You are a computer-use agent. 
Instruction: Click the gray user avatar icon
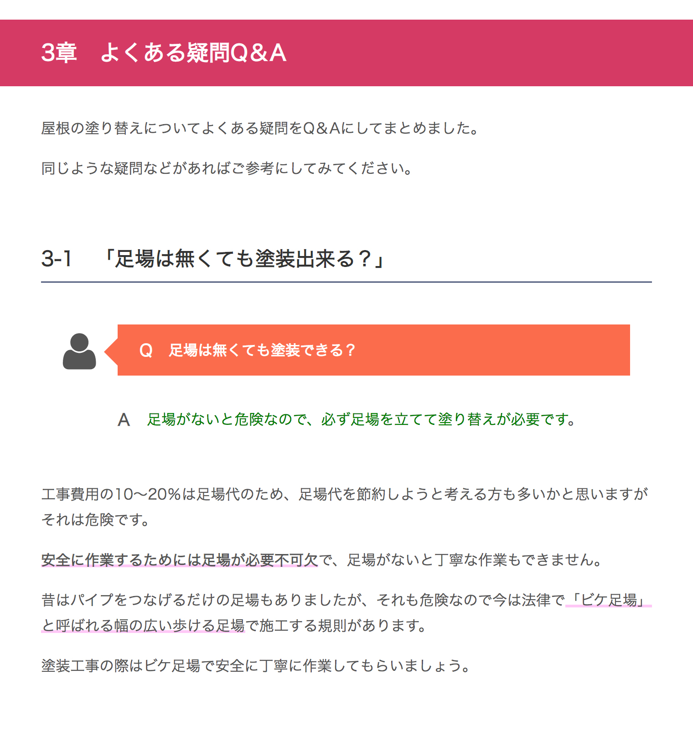click(x=79, y=351)
